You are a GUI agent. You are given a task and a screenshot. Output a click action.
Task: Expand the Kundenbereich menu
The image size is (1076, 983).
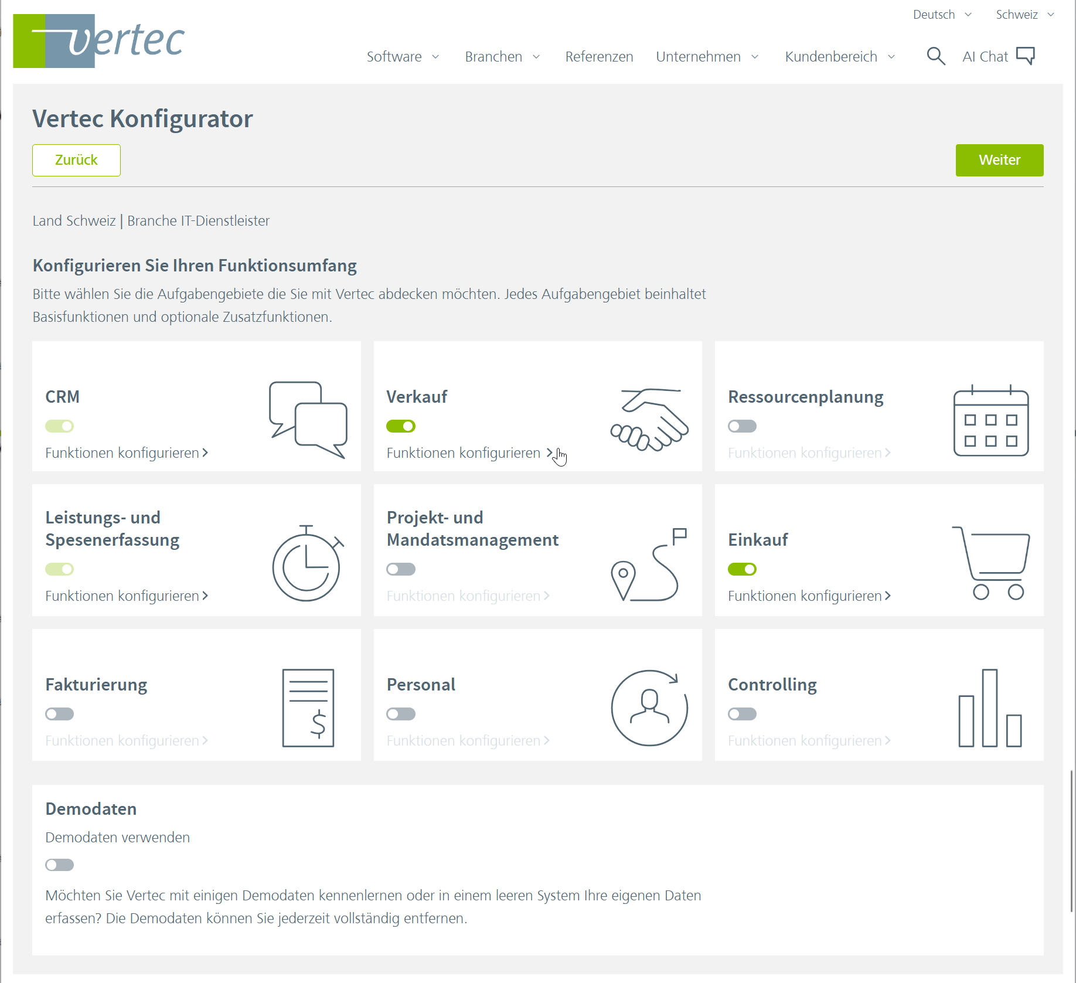pos(840,57)
